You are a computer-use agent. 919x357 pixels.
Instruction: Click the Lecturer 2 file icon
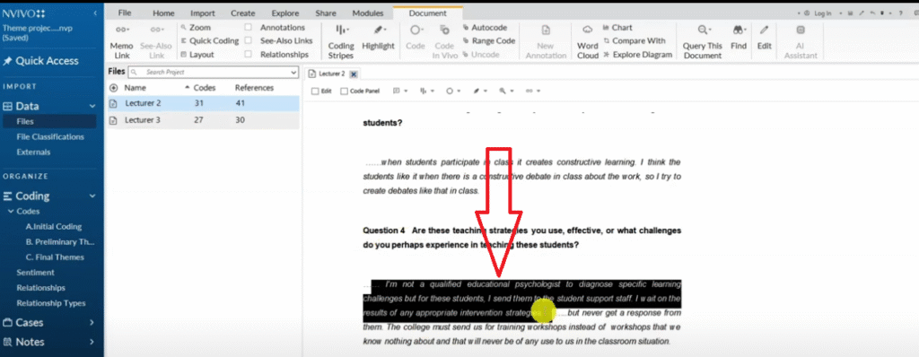point(113,104)
